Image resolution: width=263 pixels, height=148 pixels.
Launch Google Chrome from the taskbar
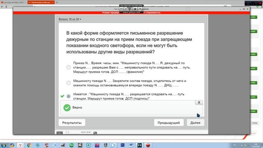coord(29,145)
